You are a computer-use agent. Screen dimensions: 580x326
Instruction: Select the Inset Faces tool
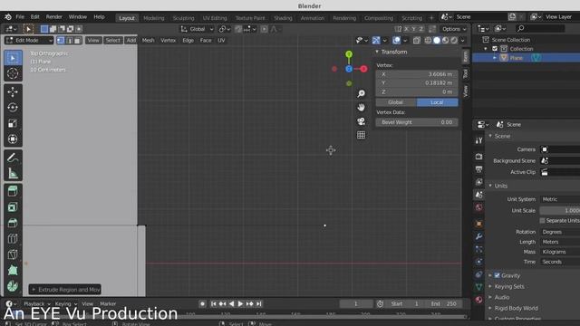pyautogui.click(x=13, y=207)
